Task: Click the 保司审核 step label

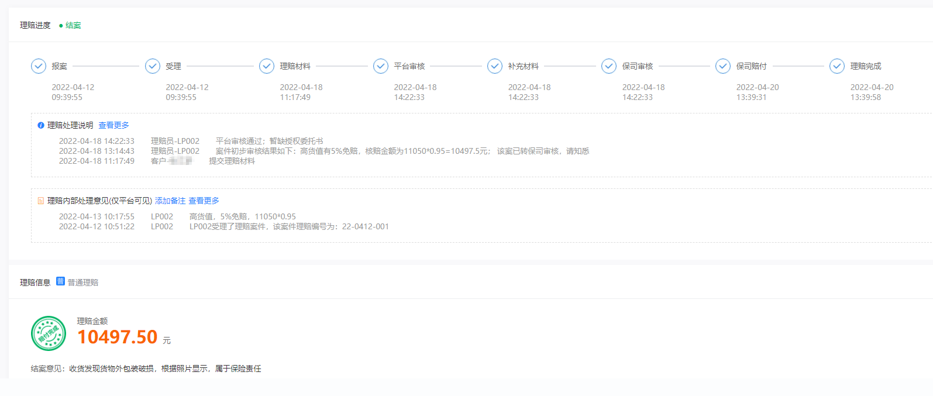Action: click(x=637, y=66)
